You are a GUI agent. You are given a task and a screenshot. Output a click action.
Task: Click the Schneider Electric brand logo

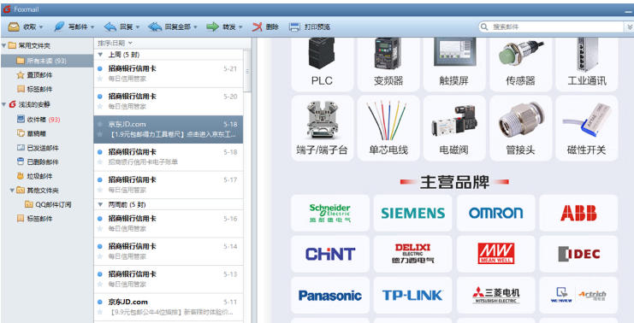coord(330,213)
